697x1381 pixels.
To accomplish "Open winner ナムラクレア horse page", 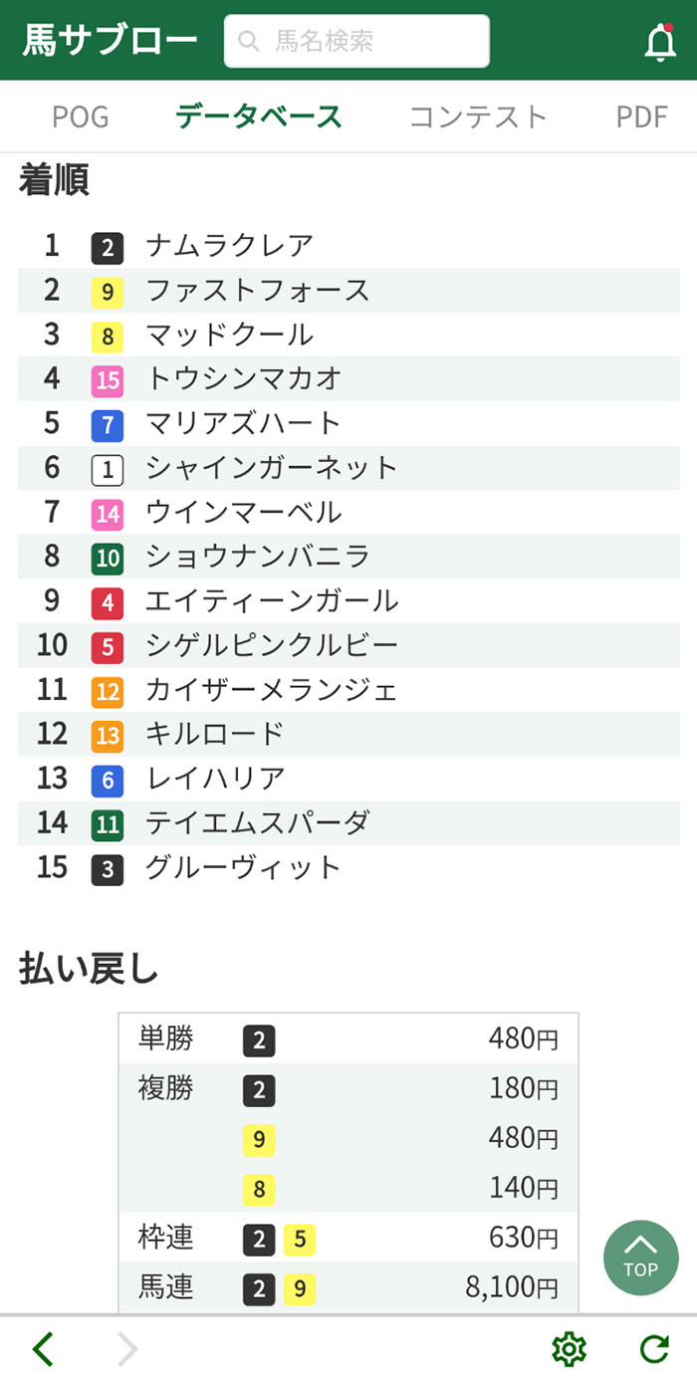I will point(230,245).
